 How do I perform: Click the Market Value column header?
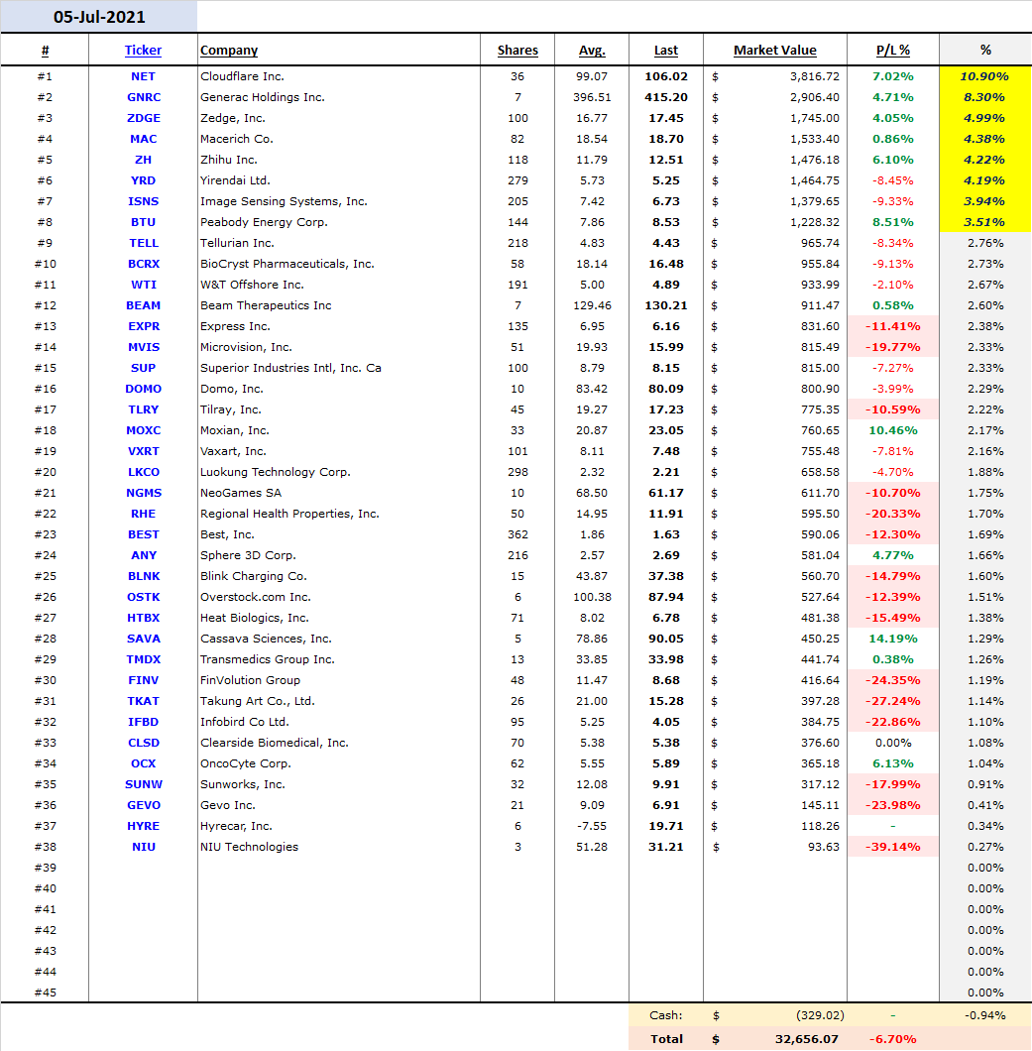(x=774, y=51)
